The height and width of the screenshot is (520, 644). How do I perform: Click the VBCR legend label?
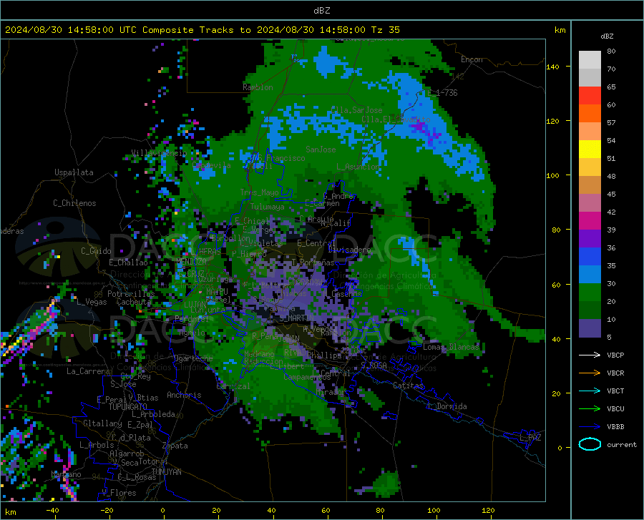(615, 373)
